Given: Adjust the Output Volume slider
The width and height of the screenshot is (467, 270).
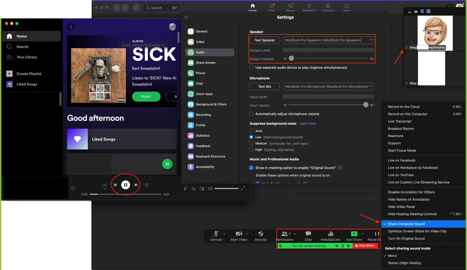Looking at the screenshot, I should pos(291,58).
